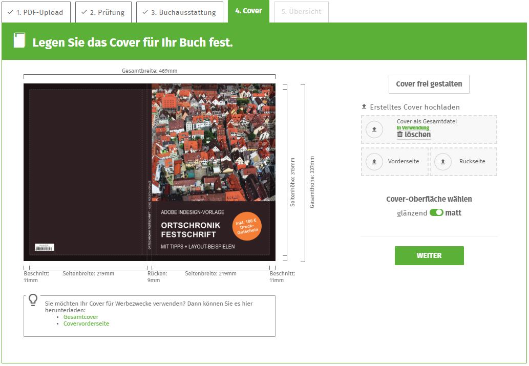The image size is (529, 366).
Task: Click the Cover frei gestalten button
Action: click(429, 84)
